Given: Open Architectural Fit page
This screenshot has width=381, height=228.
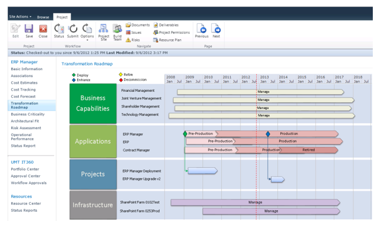Looking at the screenshot, I should tap(25, 121).
